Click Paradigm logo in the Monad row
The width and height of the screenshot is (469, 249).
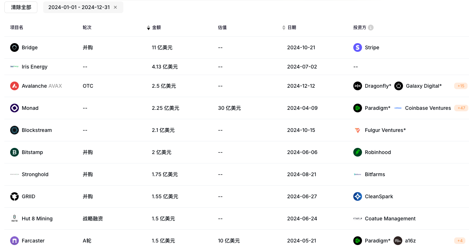click(358, 108)
